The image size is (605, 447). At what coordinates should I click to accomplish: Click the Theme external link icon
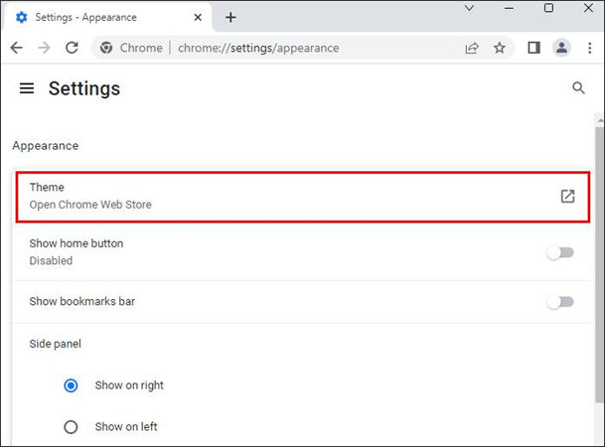567,196
